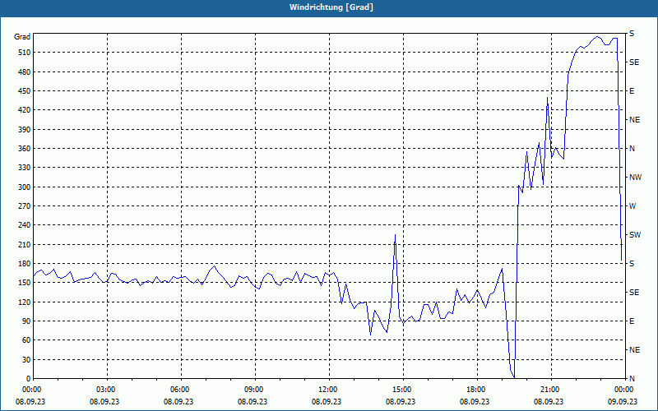Screen dimensions: 658x411
Task: Pick the 360 degree axis label
Action: point(24,149)
